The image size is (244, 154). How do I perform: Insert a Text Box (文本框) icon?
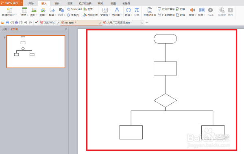pos(105,10)
